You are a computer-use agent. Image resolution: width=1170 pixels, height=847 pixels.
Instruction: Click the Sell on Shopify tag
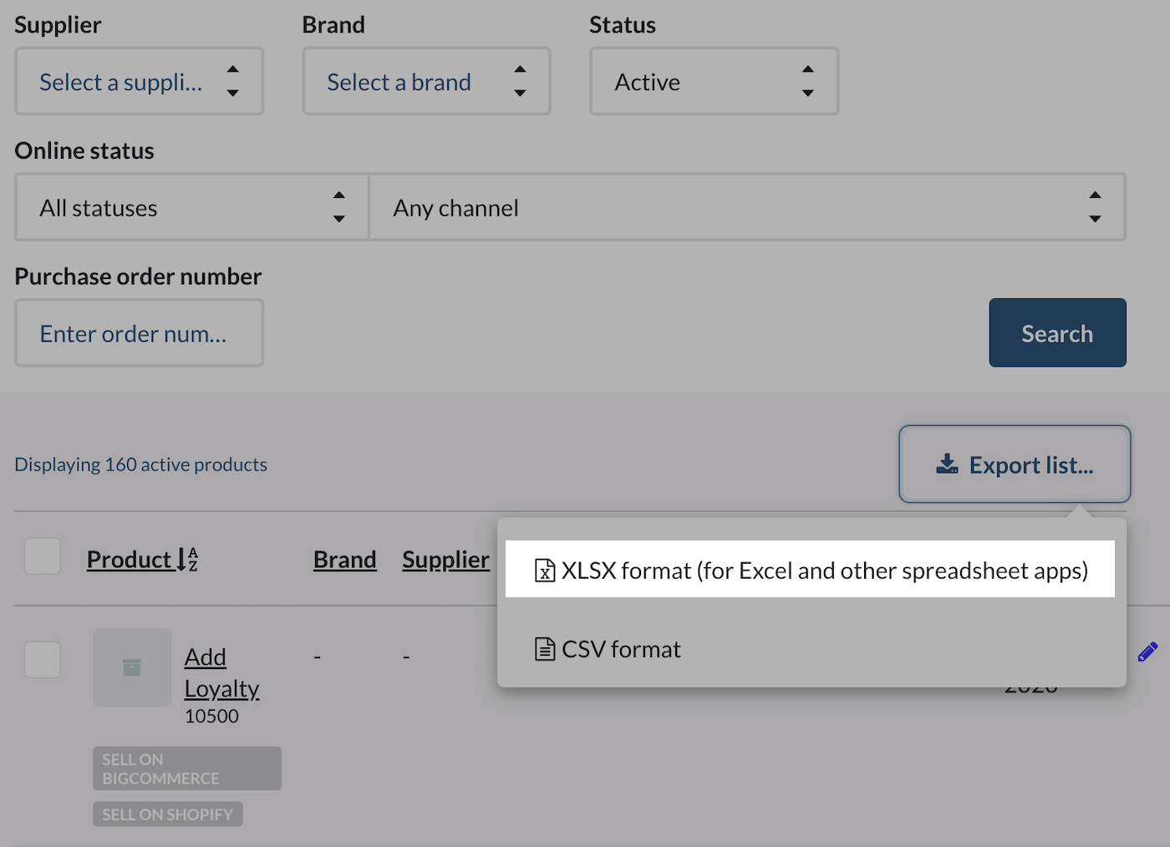(x=168, y=814)
